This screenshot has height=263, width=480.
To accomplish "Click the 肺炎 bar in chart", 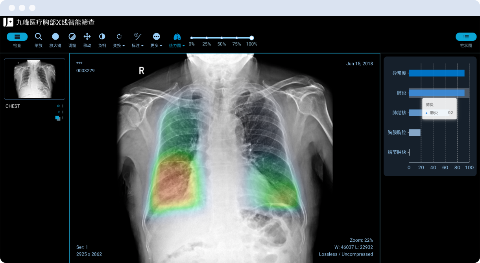I will pyautogui.click(x=437, y=93).
